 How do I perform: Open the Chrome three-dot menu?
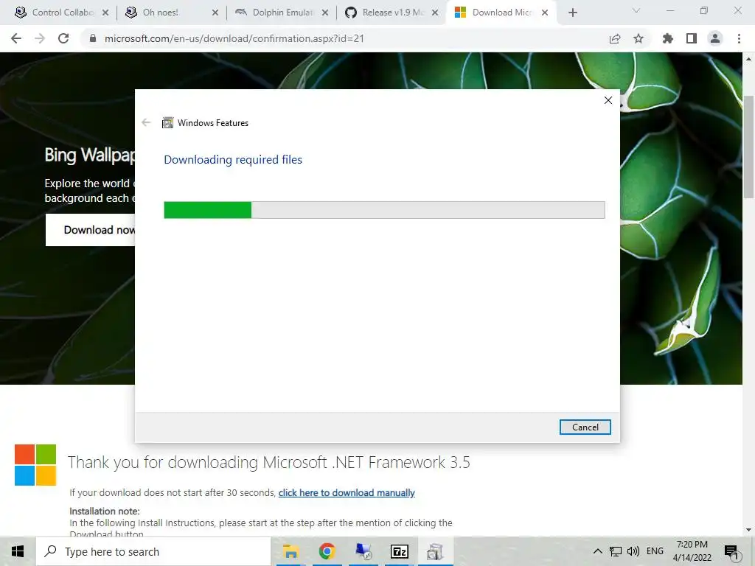[739, 38]
